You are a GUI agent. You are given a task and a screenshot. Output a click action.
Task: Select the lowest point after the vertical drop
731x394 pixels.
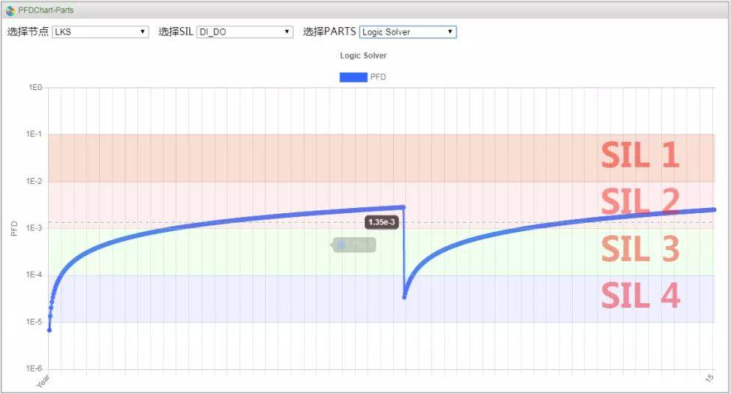[405, 297]
